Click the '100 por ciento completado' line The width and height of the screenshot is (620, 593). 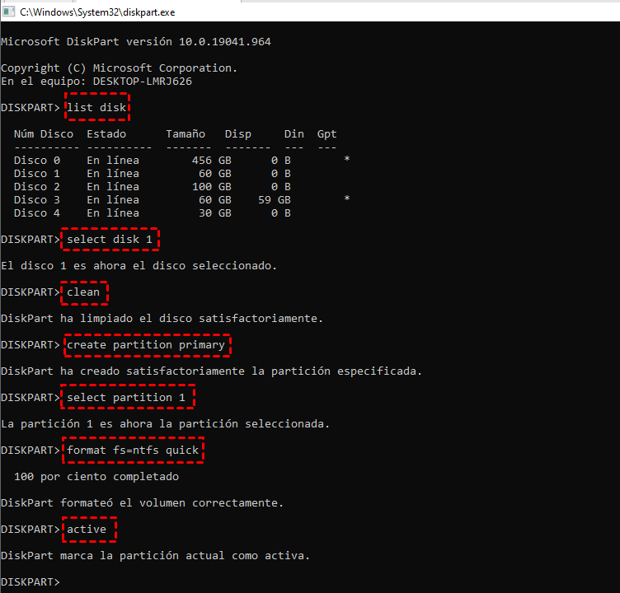click(96, 477)
